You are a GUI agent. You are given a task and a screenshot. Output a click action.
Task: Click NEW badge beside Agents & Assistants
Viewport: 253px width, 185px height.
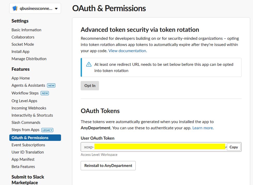[51, 86]
